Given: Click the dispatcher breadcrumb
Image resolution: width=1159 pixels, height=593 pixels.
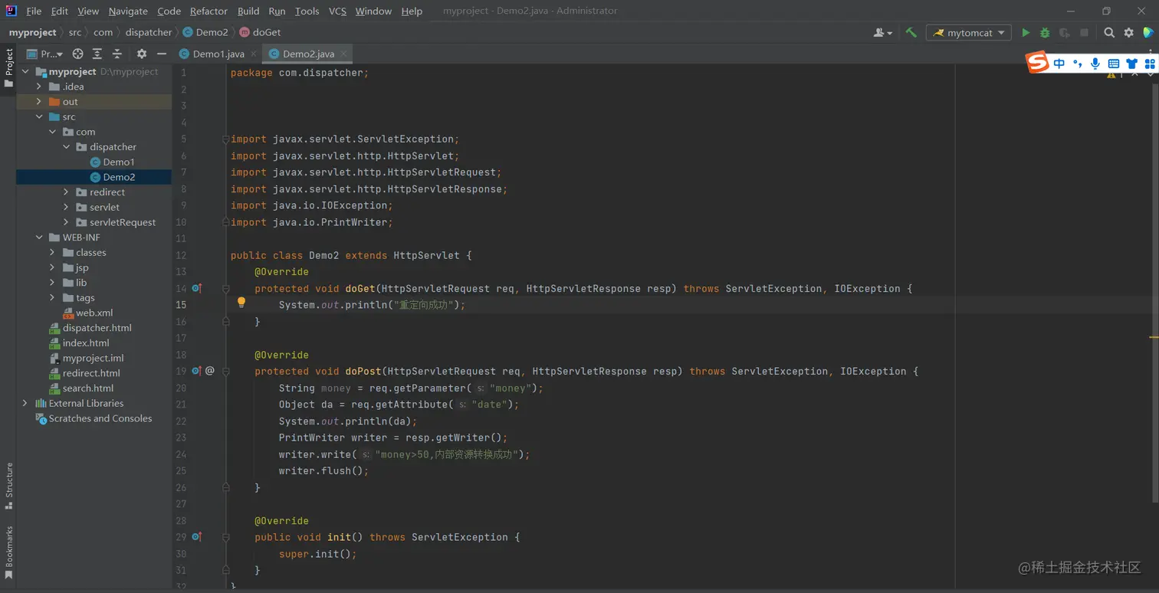Looking at the screenshot, I should [149, 32].
